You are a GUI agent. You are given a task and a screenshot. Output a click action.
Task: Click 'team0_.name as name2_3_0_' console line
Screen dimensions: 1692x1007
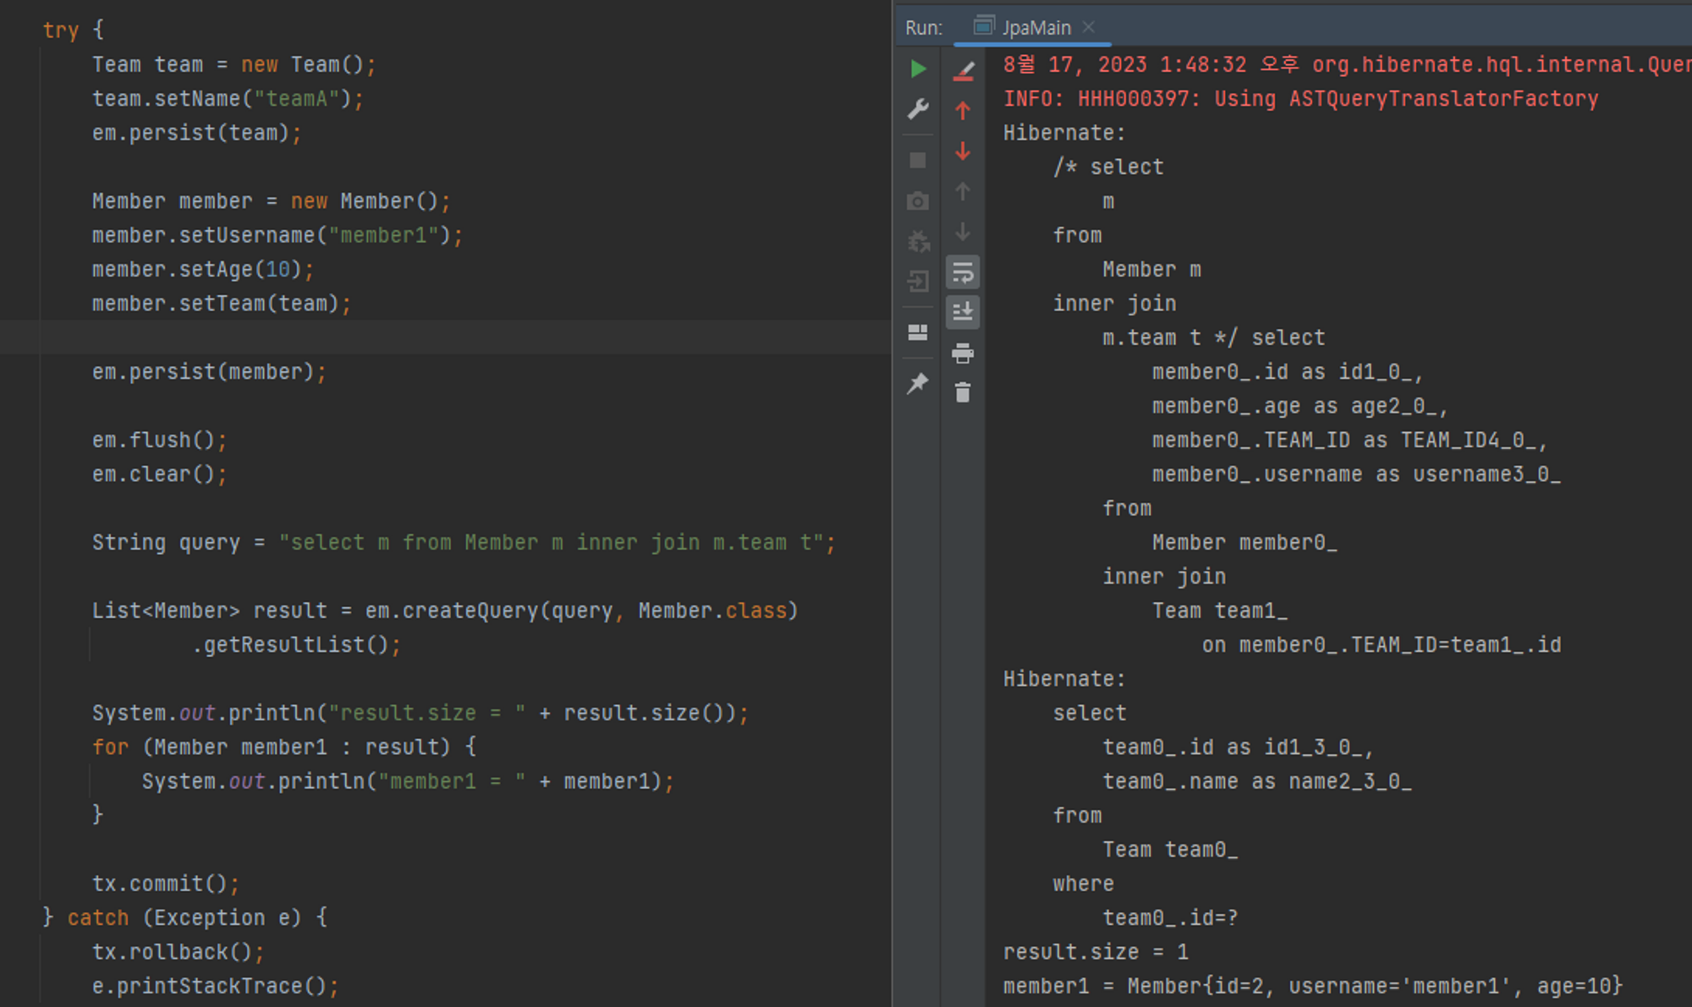(x=1257, y=781)
